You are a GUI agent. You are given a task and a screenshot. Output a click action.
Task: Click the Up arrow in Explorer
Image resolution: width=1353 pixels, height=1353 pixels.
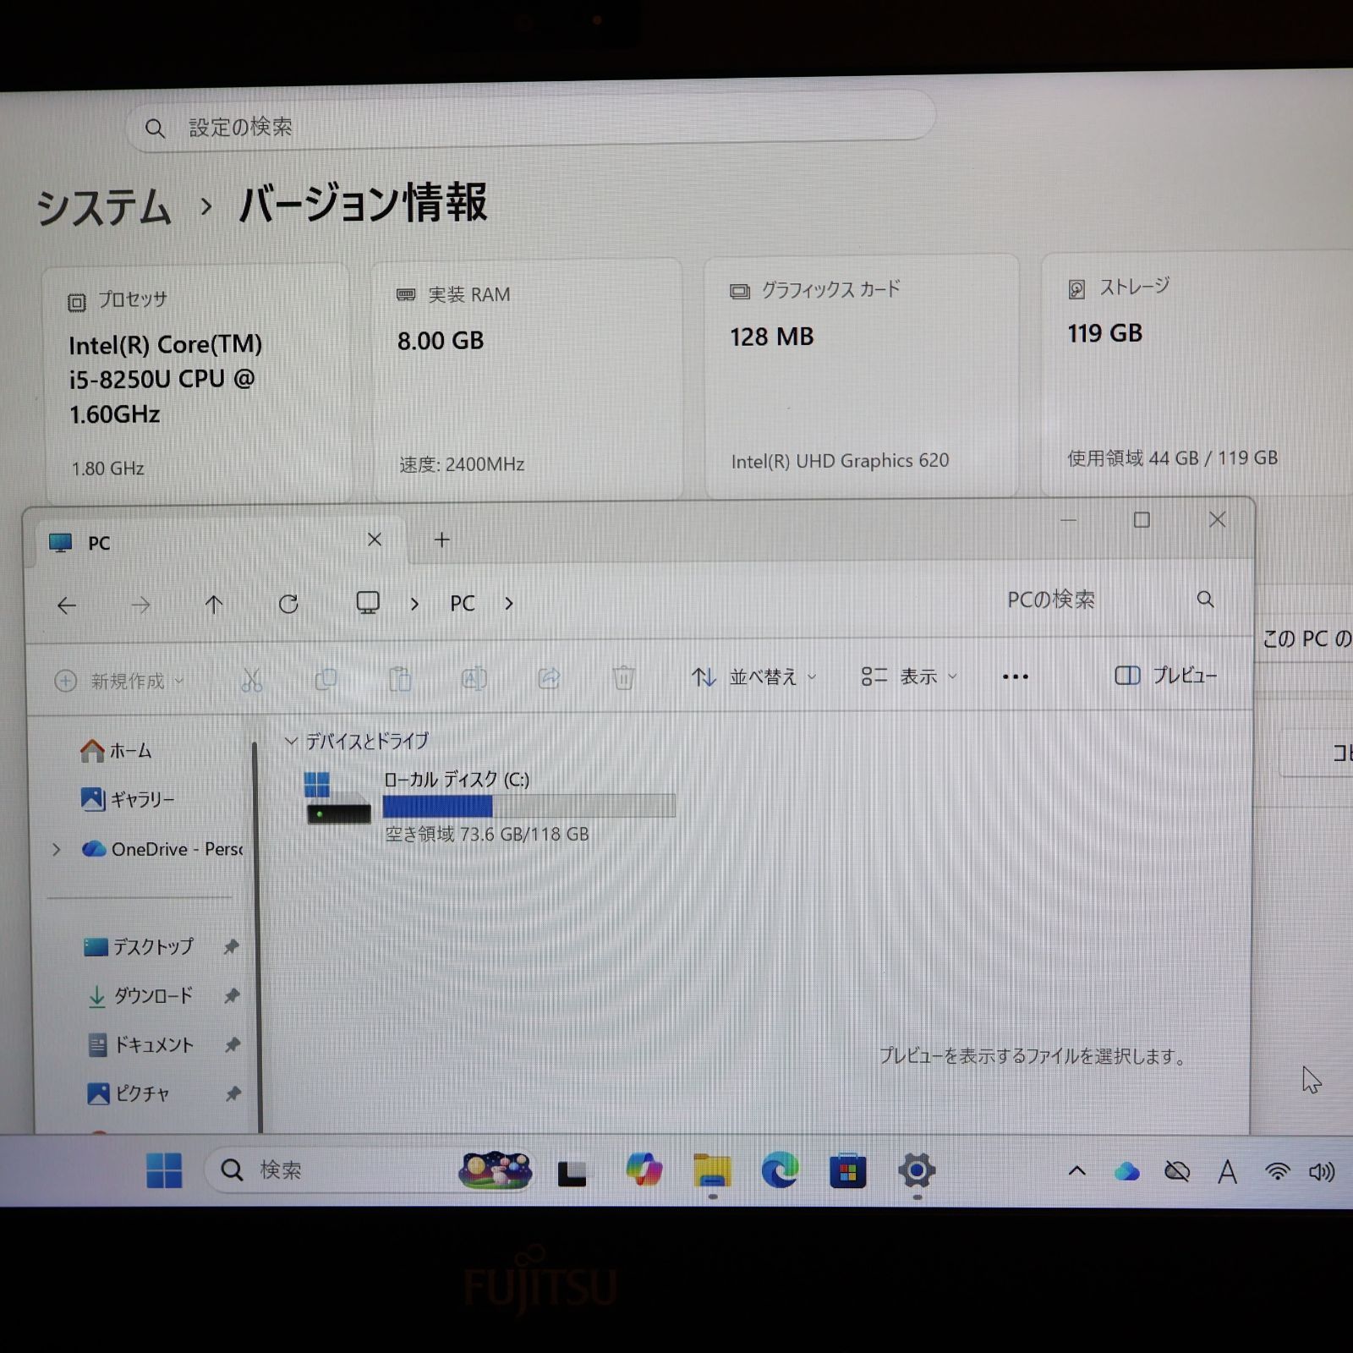214,604
